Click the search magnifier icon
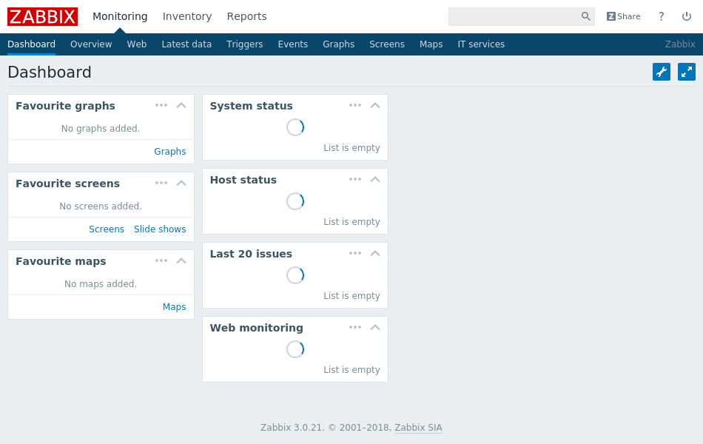 [585, 16]
